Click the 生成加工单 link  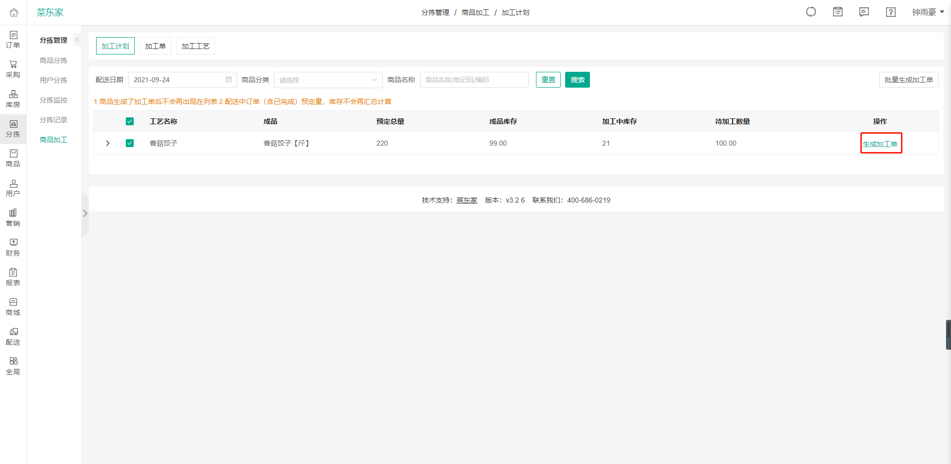point(881,144)
